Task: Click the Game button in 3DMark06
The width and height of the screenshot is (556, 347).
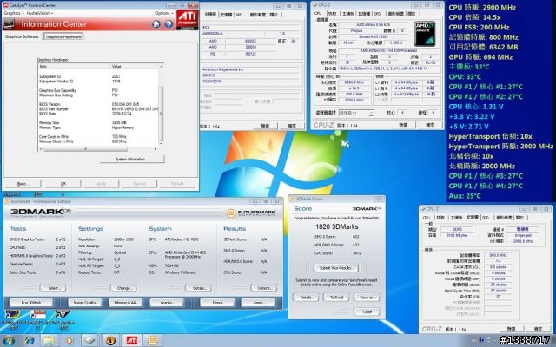Action: pos(259,303)
